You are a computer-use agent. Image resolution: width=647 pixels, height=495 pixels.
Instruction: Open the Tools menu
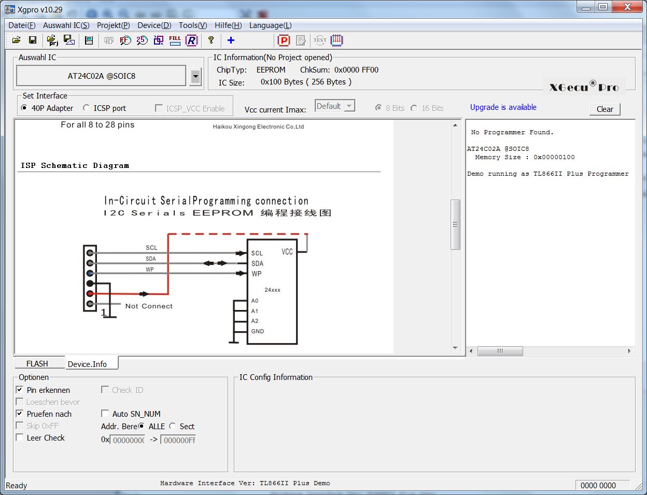(193, 25)
